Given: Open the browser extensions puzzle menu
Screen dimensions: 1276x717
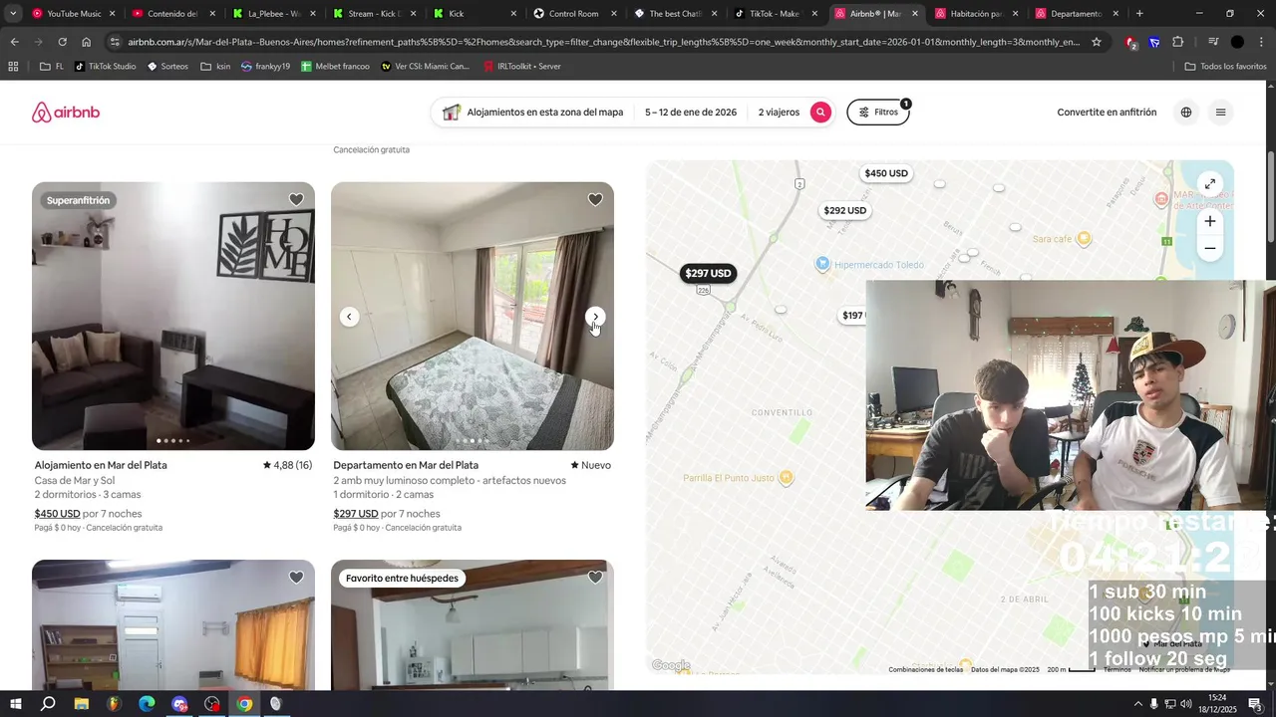Looking at the screenshot, I should (x=1178, y=42).
